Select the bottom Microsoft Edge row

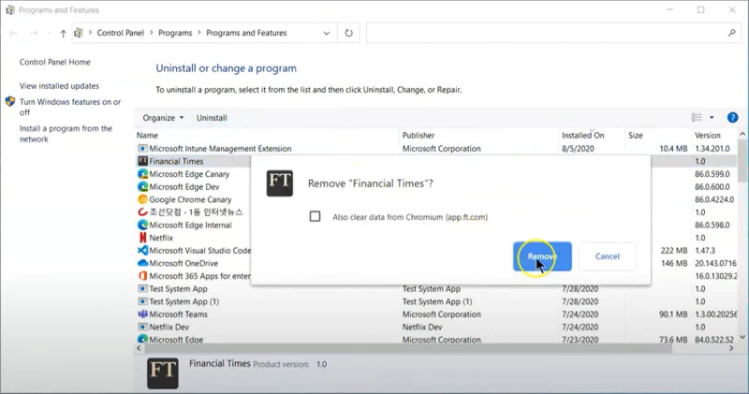click(436, 340)
